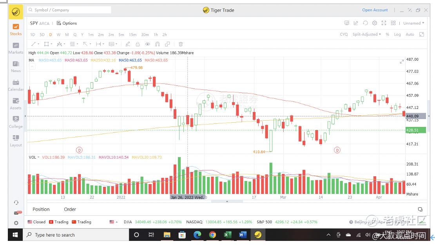
Task: Select the 1D timeframe
Action: [x=33, y=35]
